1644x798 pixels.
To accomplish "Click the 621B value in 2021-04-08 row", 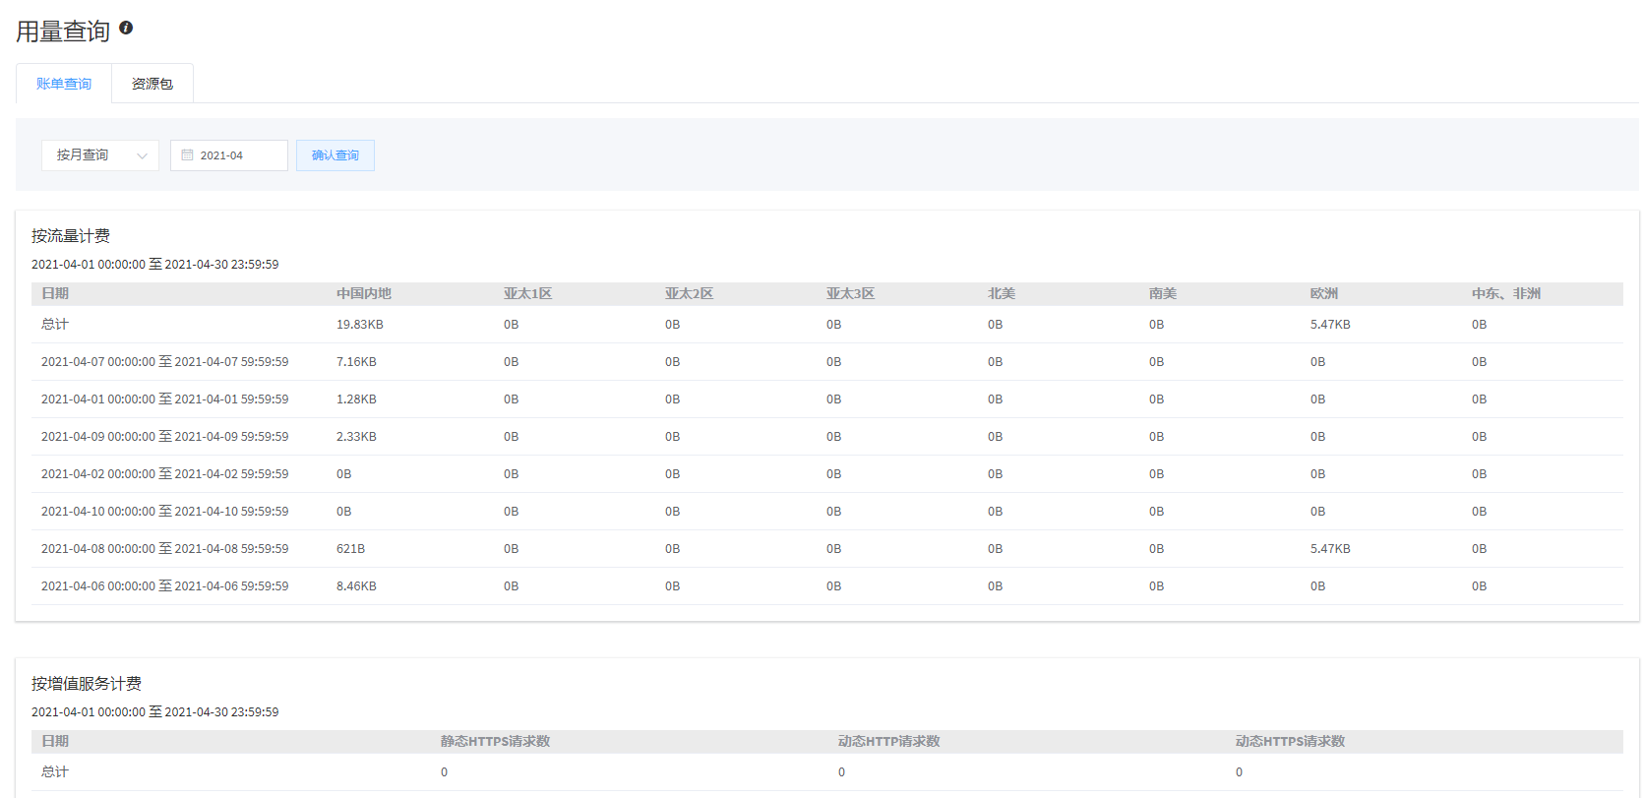I will pos(350,549).
